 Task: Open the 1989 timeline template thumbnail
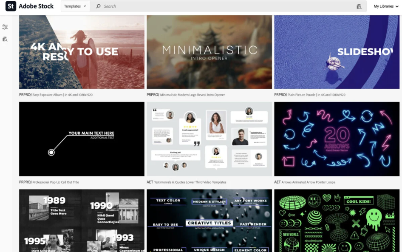(x=82, y=221)
